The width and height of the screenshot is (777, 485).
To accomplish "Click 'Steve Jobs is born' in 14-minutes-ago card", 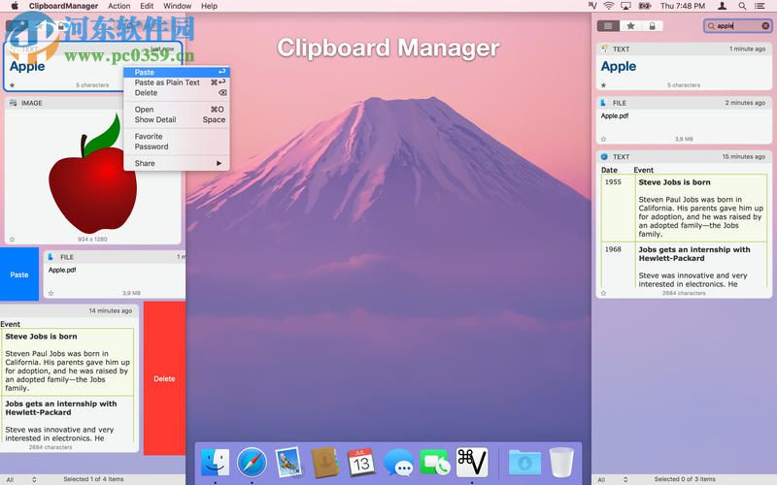I will pos(41,337).
